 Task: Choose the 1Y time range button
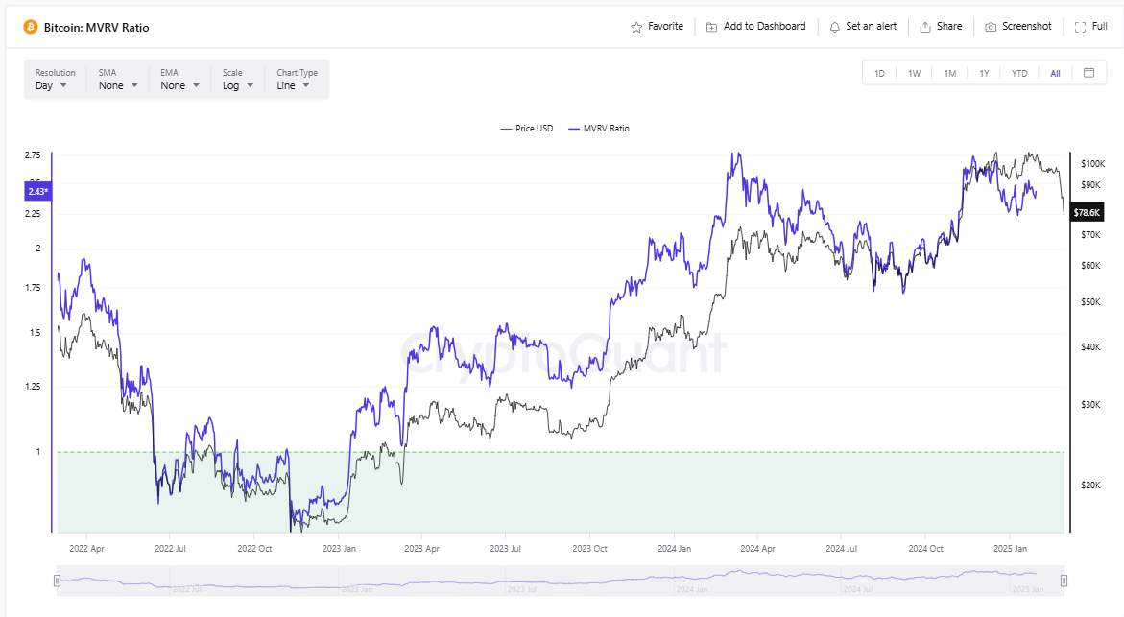click(984, 74)
